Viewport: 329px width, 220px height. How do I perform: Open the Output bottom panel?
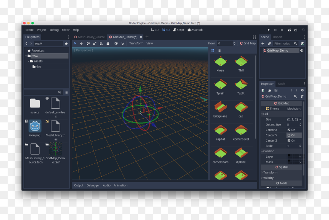coord(78,185)
